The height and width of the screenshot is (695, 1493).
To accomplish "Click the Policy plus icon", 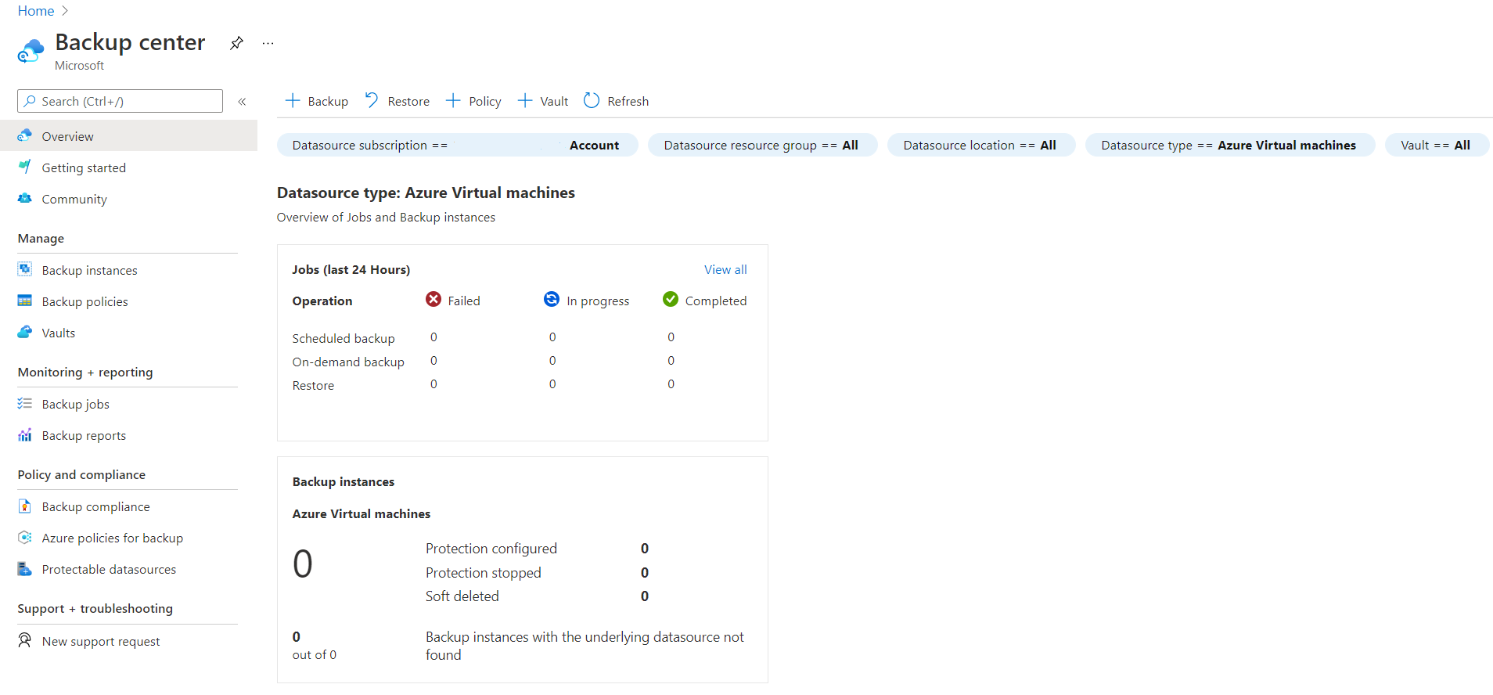I will [x=453, y=100].
